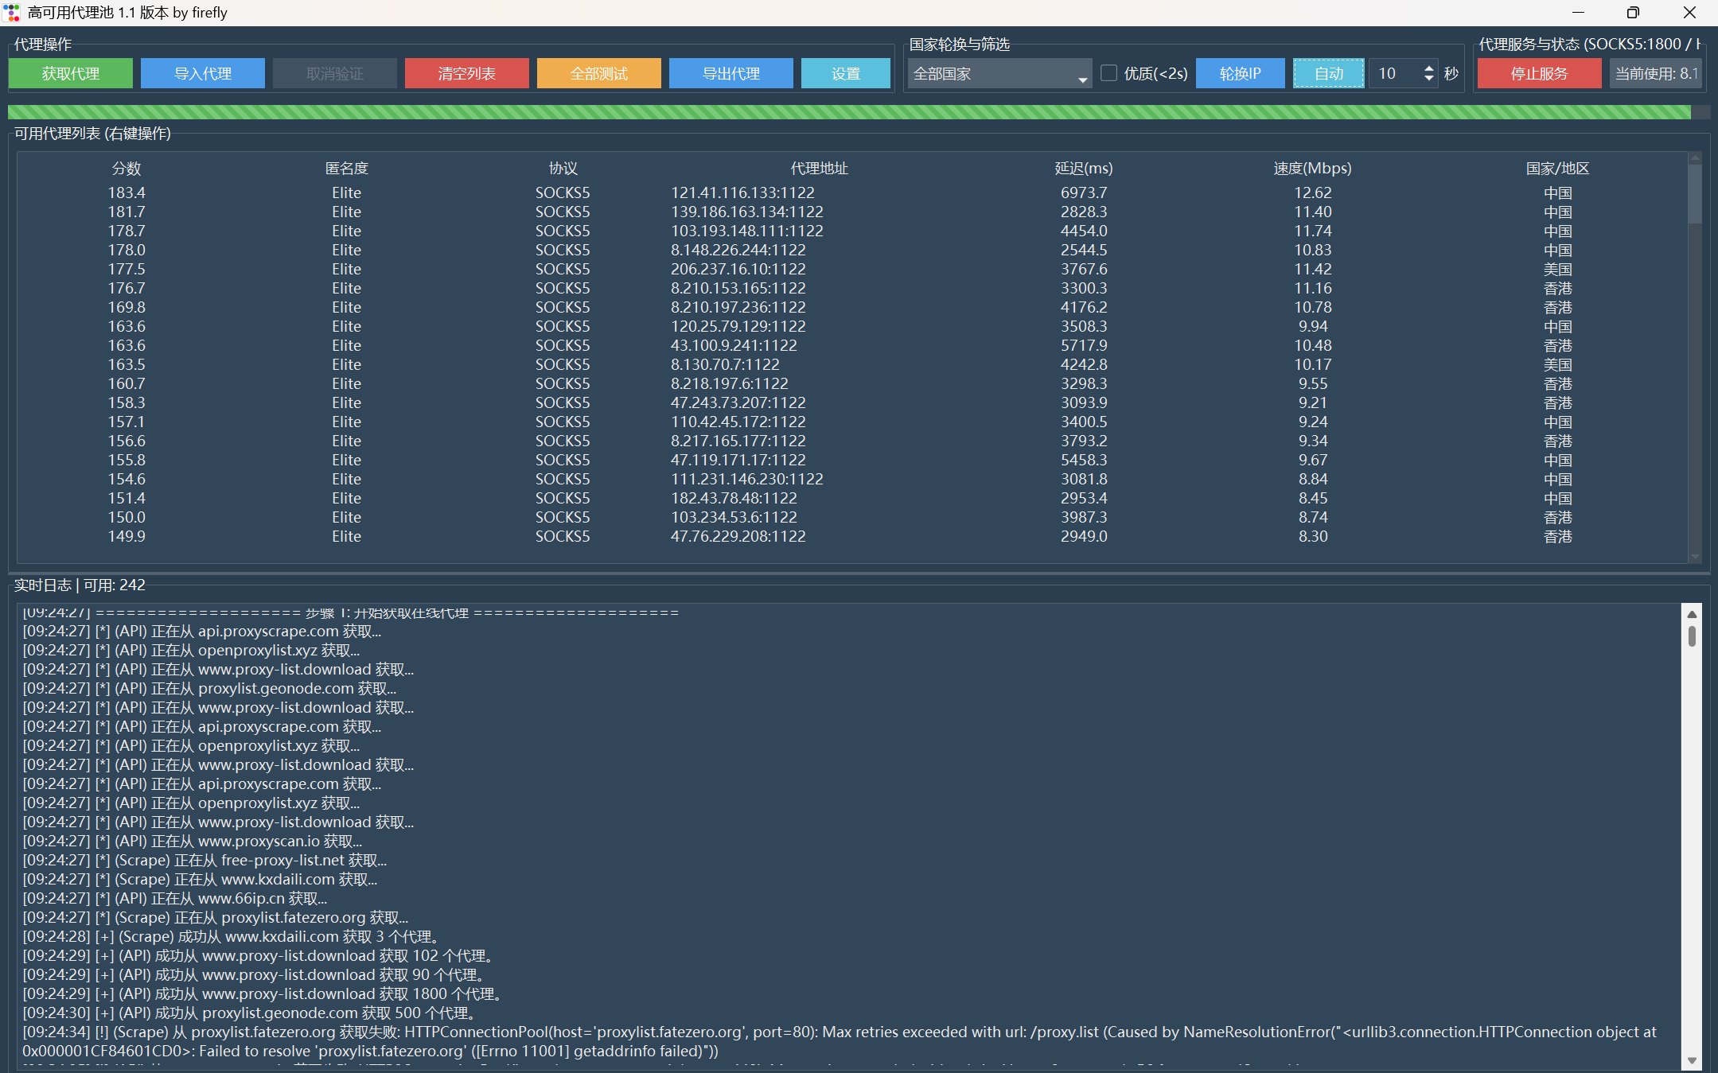Sort by 速度(Mbps) column header

1312,169
